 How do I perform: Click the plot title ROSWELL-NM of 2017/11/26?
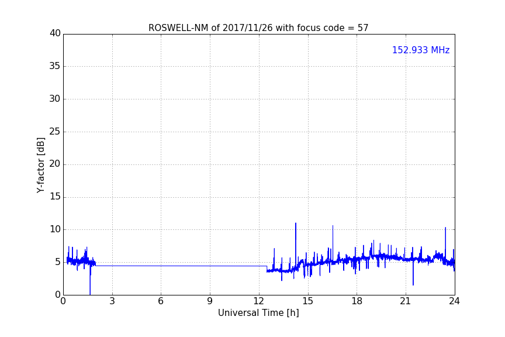pyautogui.click(x=258, y=28)
